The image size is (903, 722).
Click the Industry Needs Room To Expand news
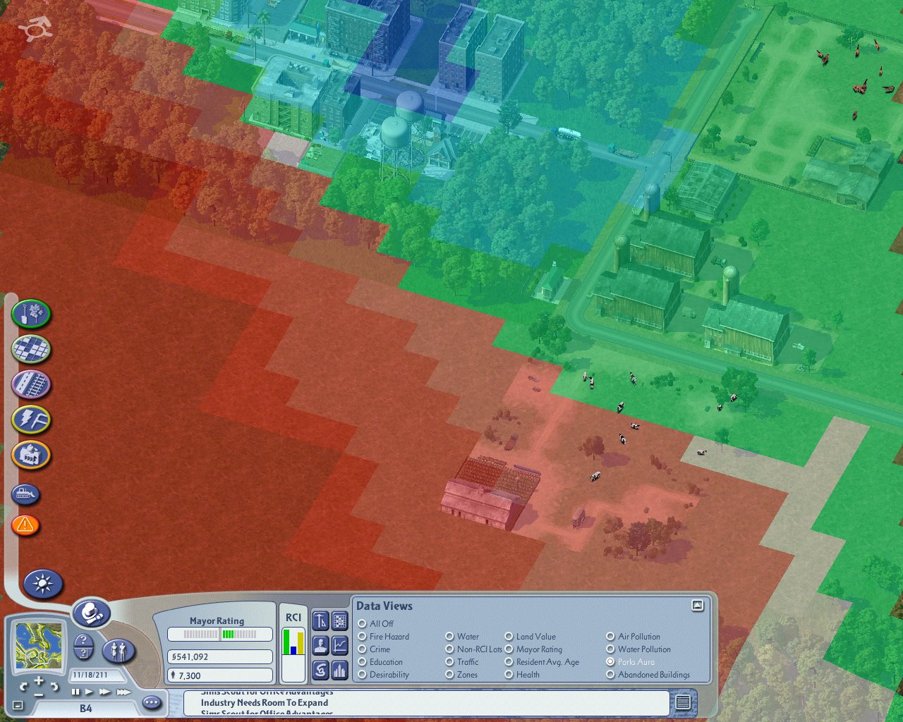(x=265, y=702)
